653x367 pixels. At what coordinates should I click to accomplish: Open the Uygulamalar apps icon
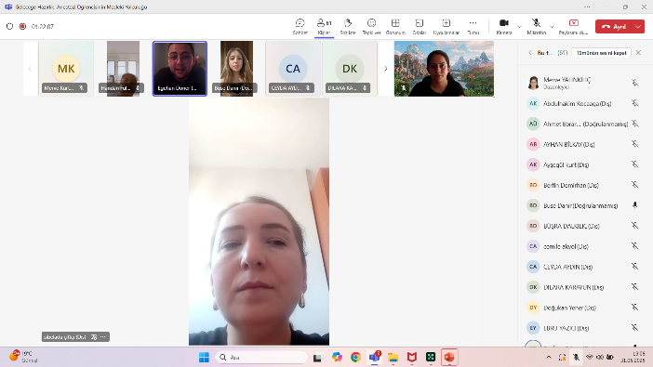point(446,26)
